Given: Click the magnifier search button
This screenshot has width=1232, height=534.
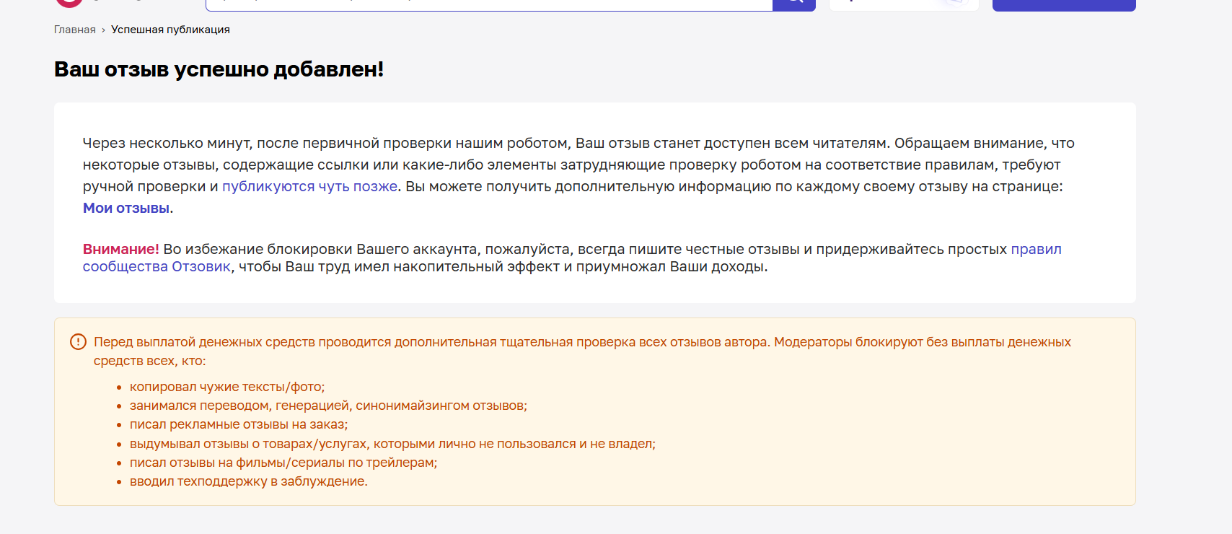Looking at the screenshot, I should 793,4.
